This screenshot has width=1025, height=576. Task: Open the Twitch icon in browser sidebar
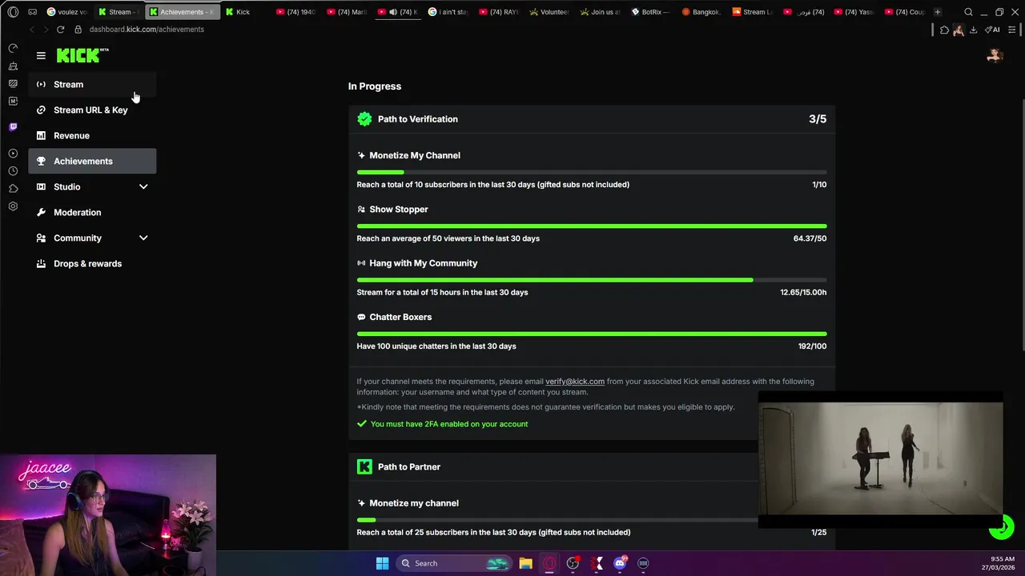(x=13, y=127)
